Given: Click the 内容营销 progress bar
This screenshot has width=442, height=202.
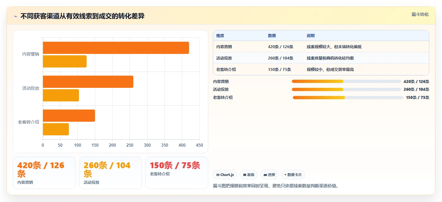Looking at the screenshot, I should pyautogui.click(x=346, y=81).
